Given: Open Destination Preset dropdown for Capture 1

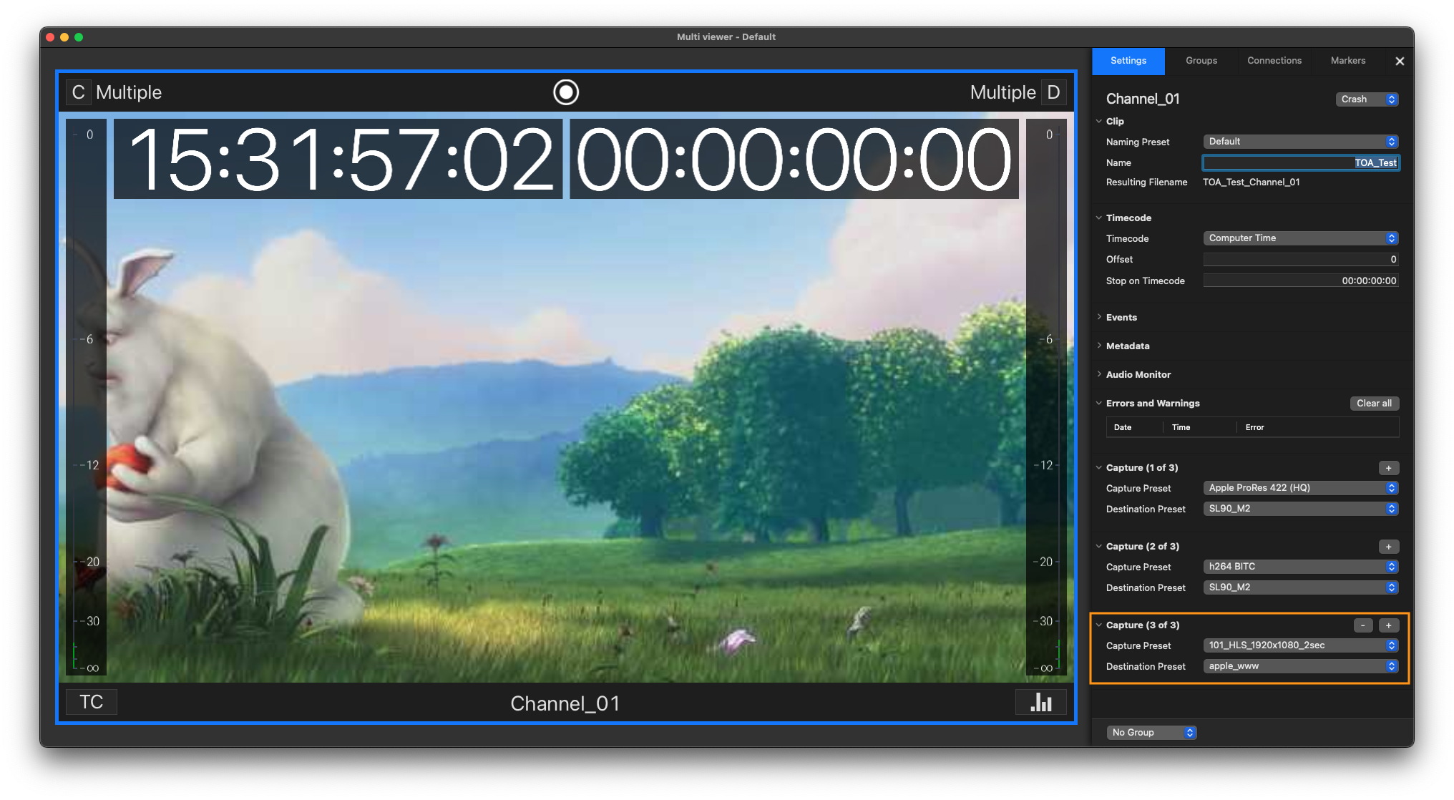Looking at the screenshot, I should coord(1300,509).
